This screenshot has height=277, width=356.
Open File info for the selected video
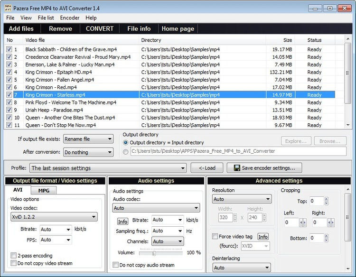(139, 29)
